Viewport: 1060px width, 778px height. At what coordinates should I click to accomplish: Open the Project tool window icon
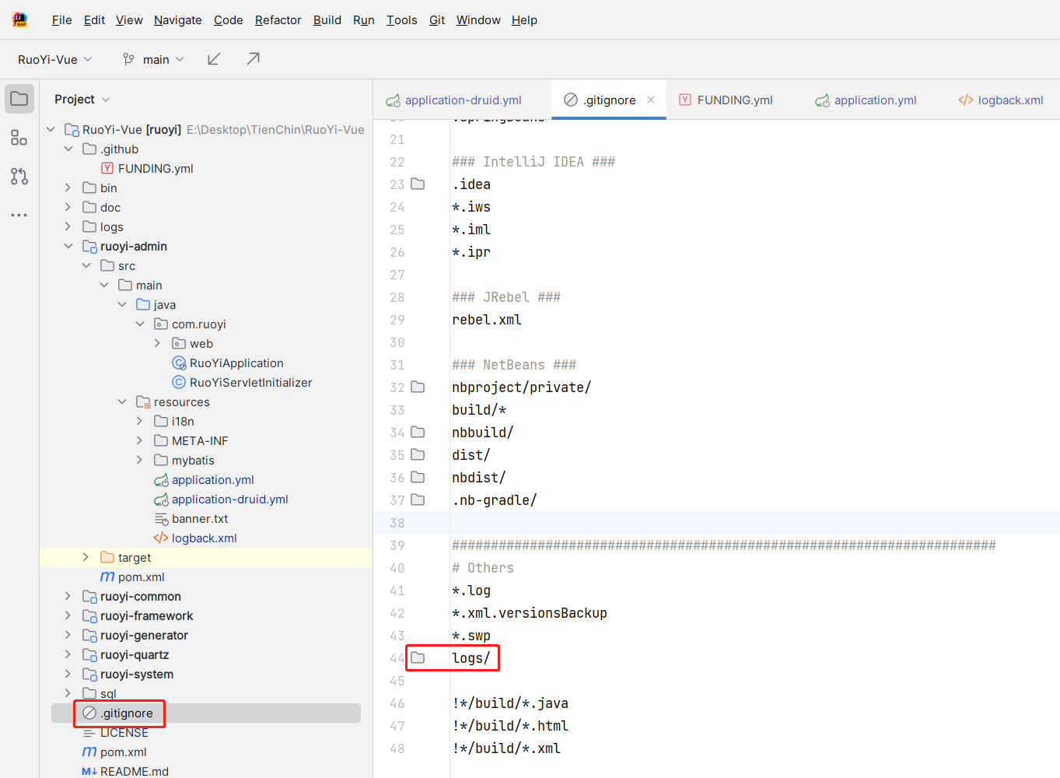[19, 99]
